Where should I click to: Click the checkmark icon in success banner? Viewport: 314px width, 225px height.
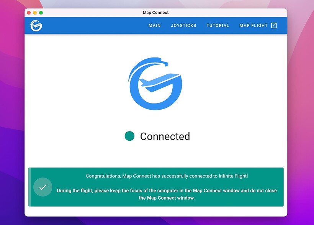click(x=43, y=187)
